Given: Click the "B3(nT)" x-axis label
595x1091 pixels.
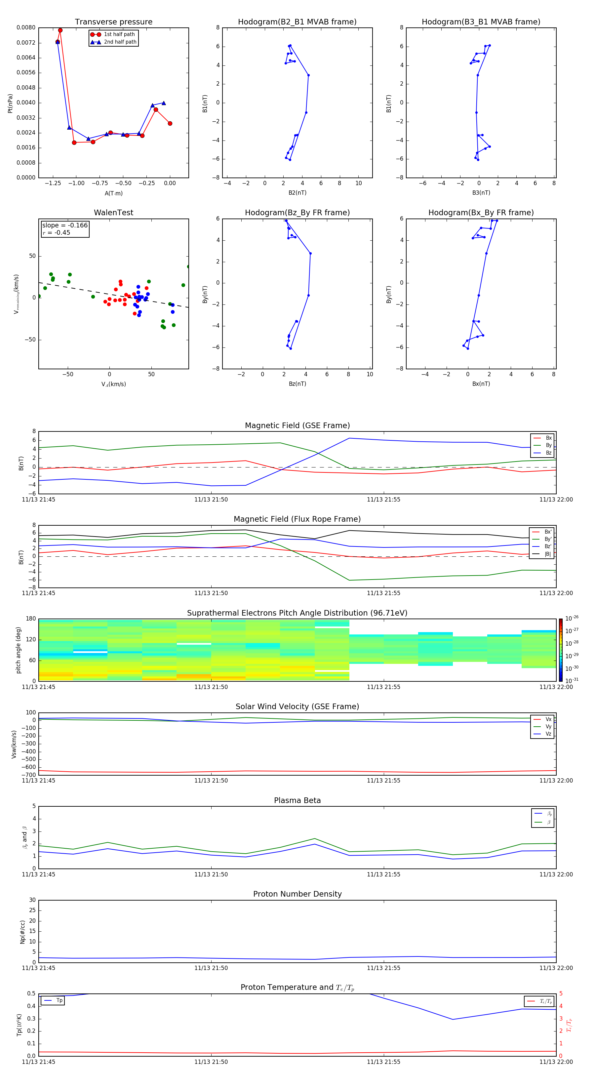Looking at the screenshot, I should click(x=481, y=193).
